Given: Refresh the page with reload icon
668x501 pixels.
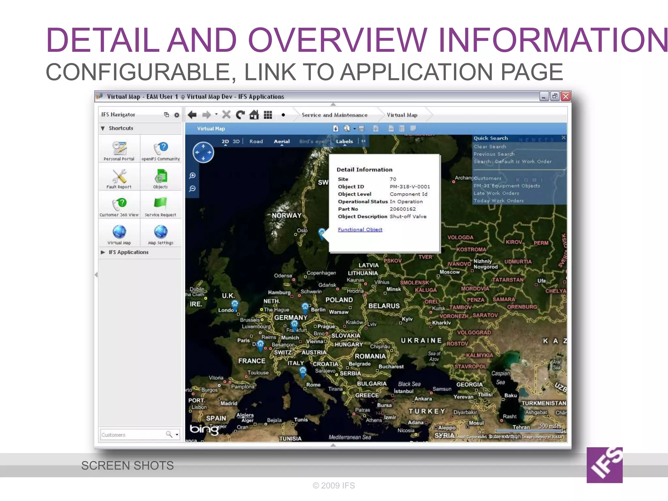Looking at the screenshot, I should (240, 115).
